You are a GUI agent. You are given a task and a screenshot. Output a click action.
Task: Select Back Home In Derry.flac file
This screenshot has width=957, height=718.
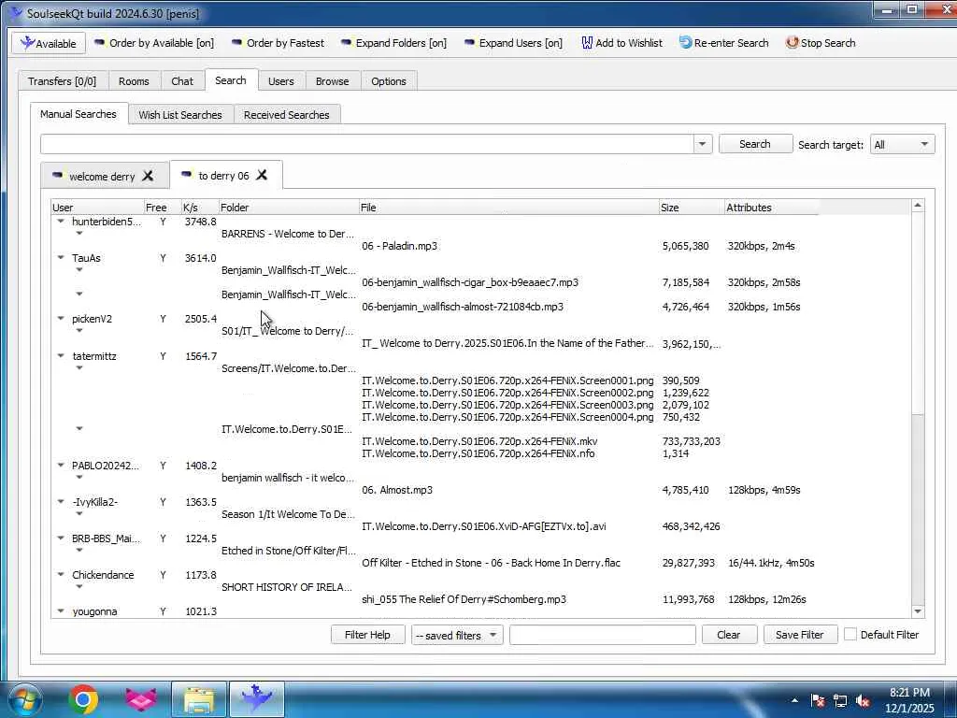click(491, 563)
